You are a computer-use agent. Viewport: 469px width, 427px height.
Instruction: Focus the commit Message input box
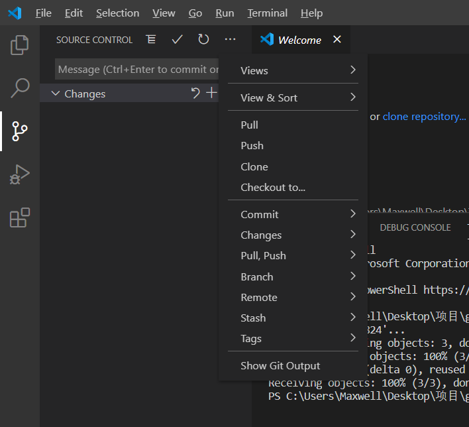tap(136, 69)
